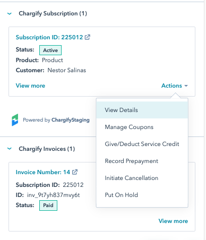This screenshot has width=206, height=240.
Task: Choose Put On Hold option
Action: tap(142, 195)
